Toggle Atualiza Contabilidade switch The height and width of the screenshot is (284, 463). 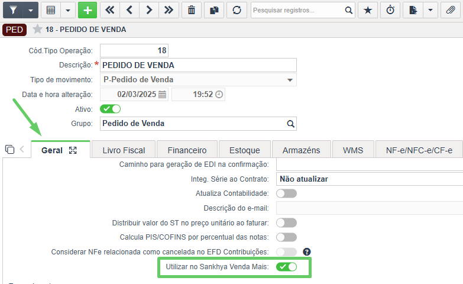[286, 193]
